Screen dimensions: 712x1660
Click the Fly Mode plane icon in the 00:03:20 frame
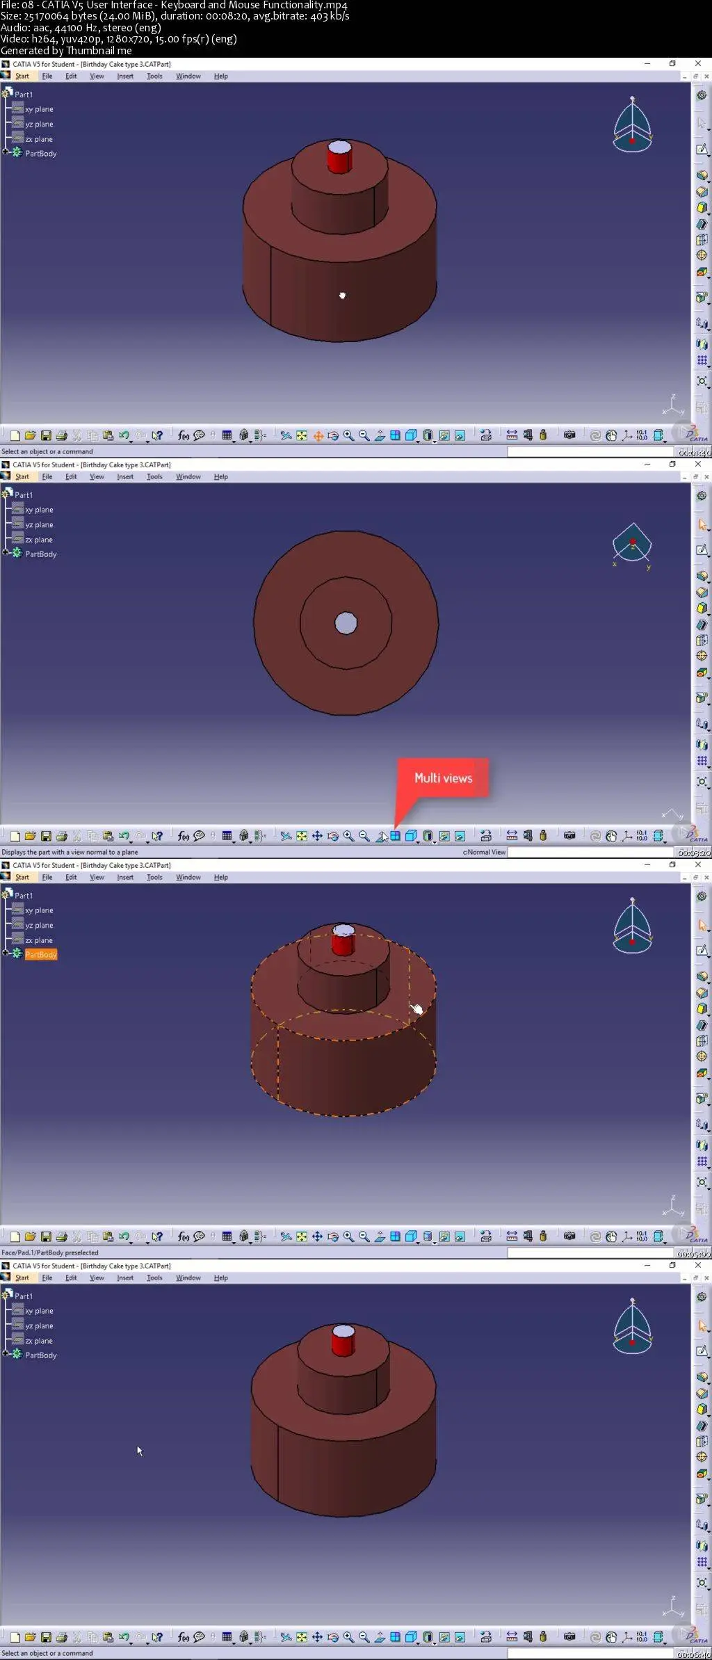click(286, 836)
